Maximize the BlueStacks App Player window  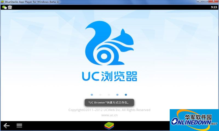(x=206, y=1)
